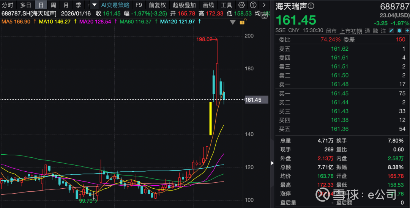410x208 pixels.
Task: Click the 买二 161.44 bid row
Action: pos(342,102)
